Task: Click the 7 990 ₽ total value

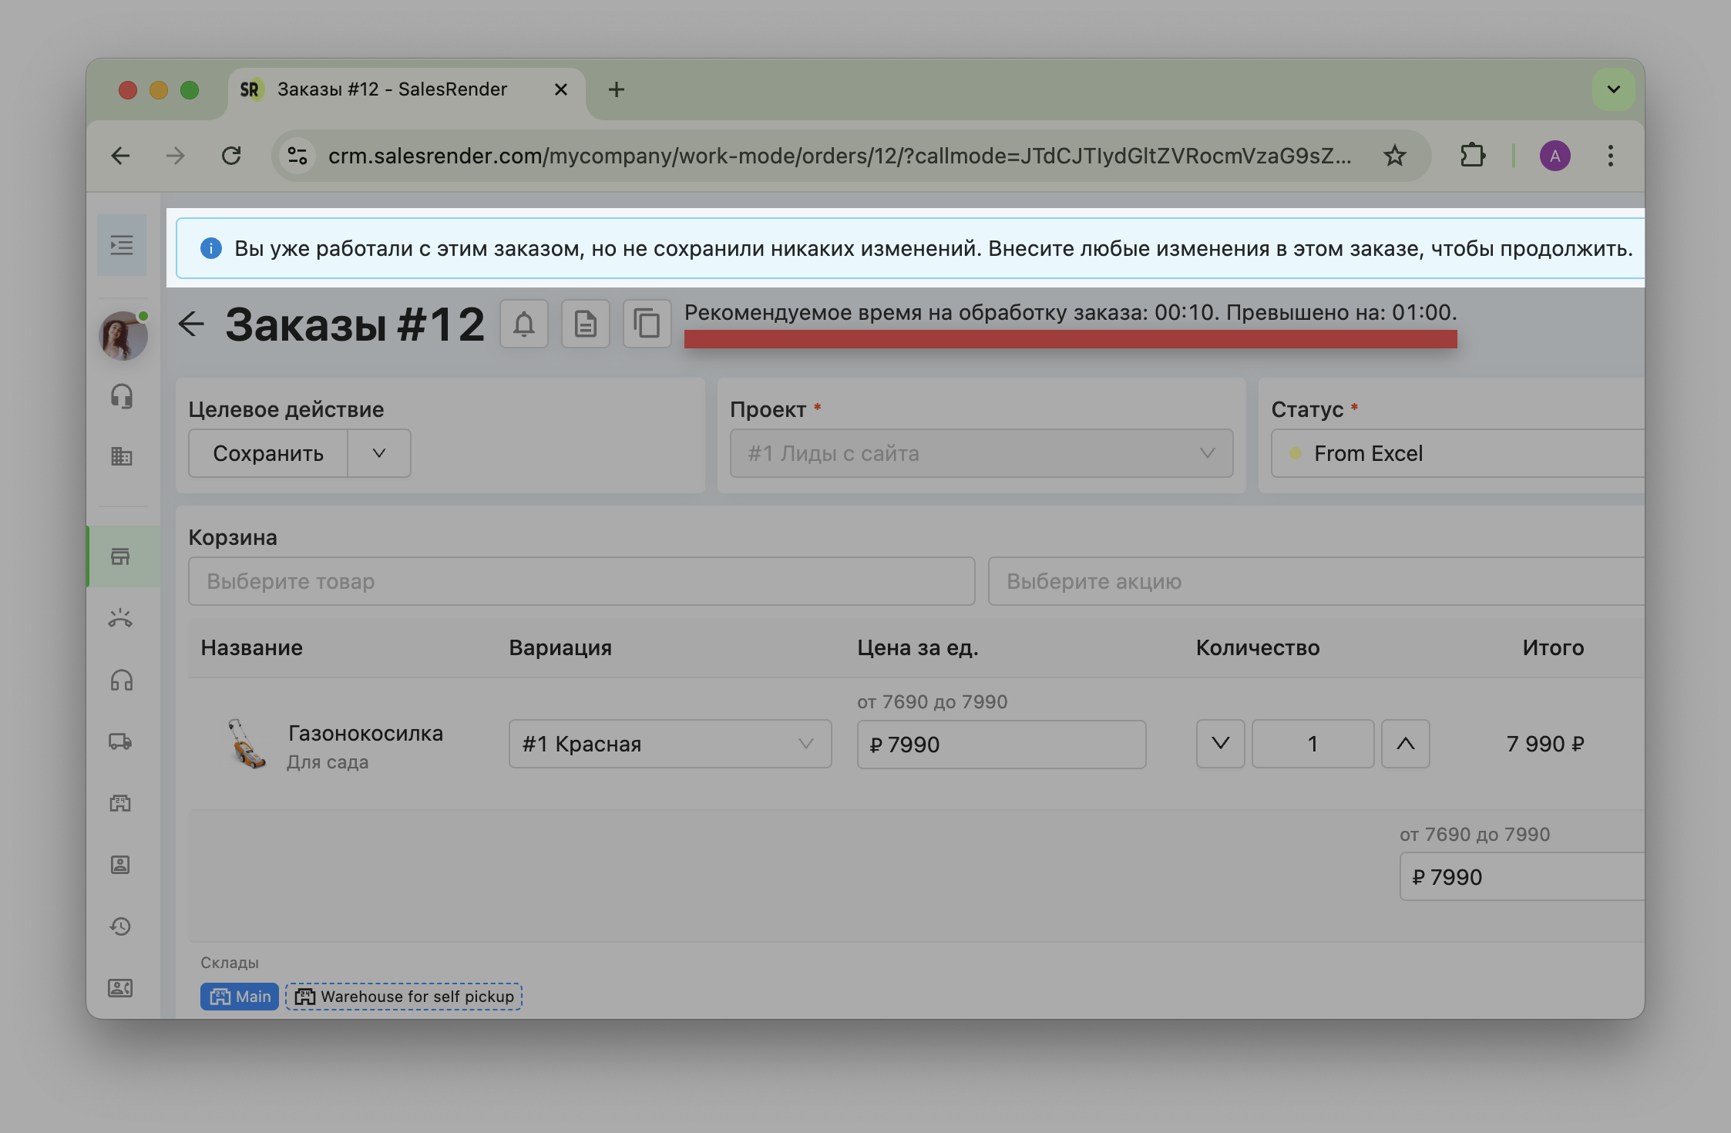Action: pos(1545,744)
